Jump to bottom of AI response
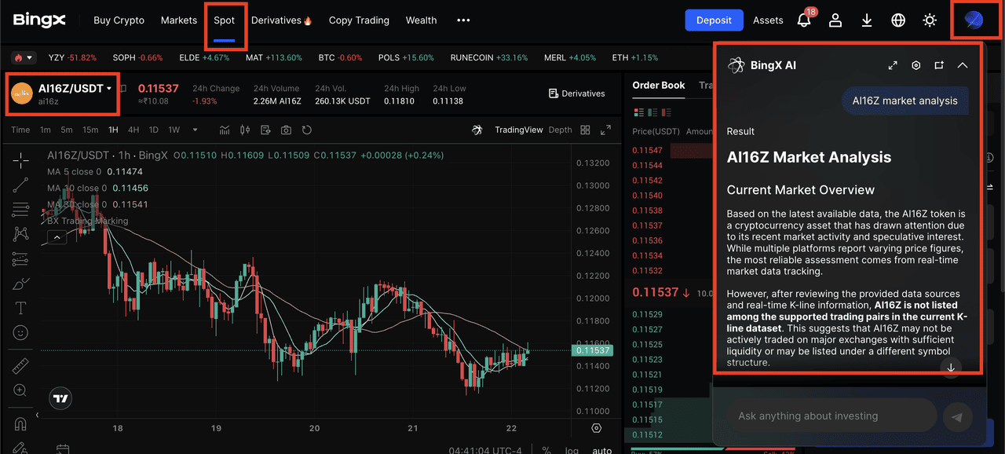This screenshot has width=1005, height=454. (x=951, y=368)
